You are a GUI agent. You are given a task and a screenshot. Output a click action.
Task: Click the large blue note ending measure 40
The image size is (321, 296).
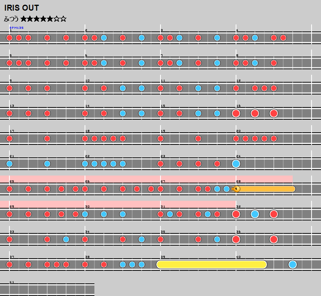click(x=292, y=265)
